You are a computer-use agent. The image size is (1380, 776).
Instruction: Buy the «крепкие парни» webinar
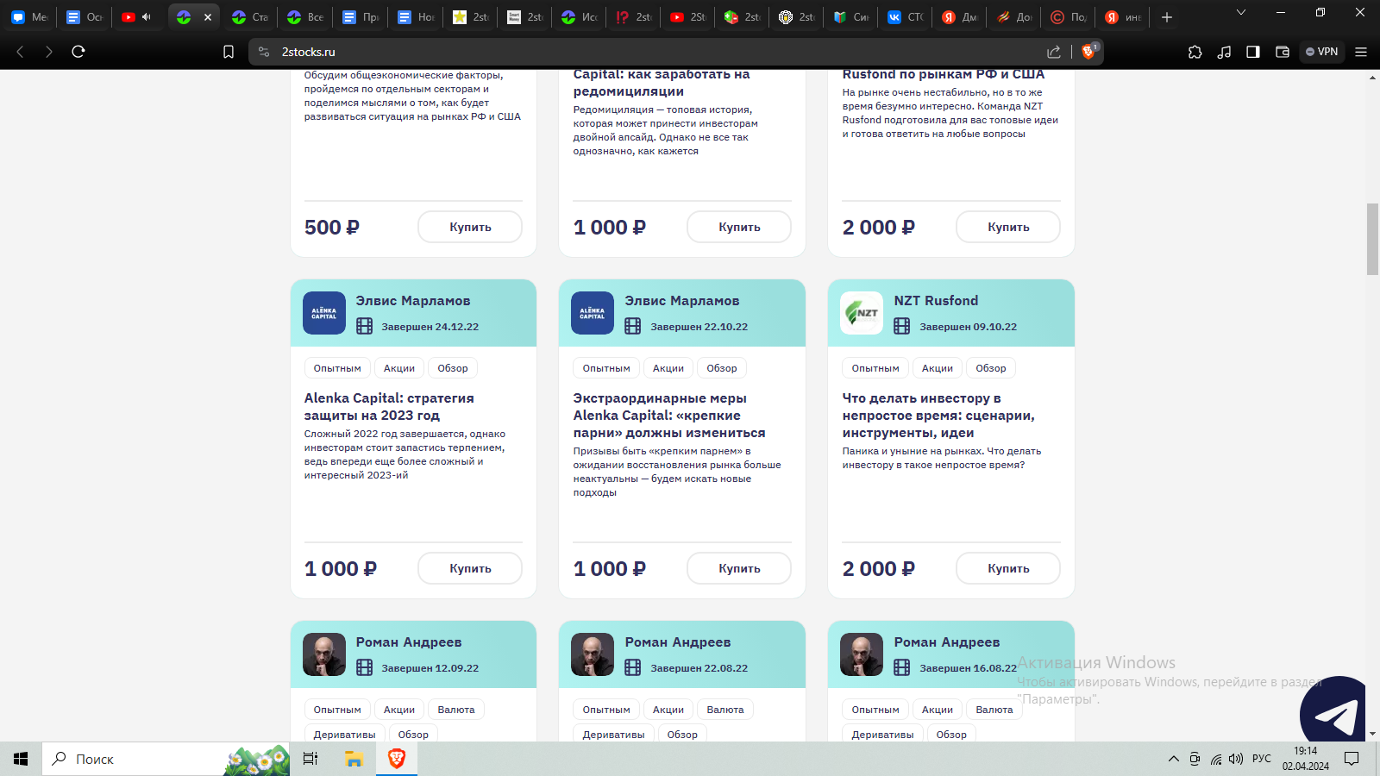[x=739, y=568]
